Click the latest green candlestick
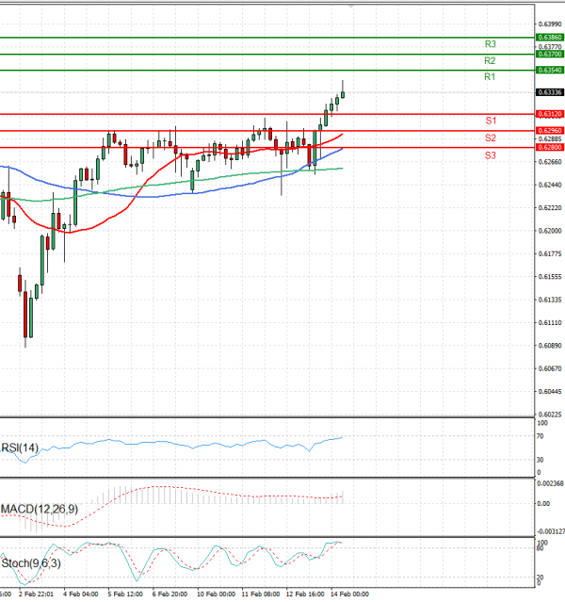The height and width of the screenshot is (602, 565). [x=343, y=94]
